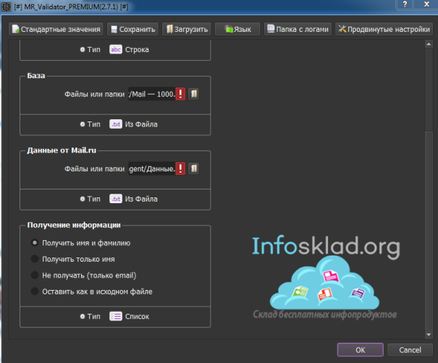This screenshot has width=438, height=363.
Task: Browse for file in База section
Action: pos(193,94)
